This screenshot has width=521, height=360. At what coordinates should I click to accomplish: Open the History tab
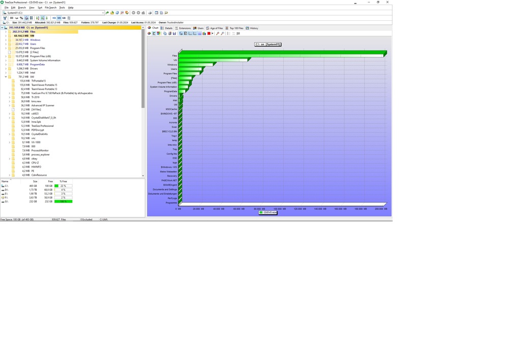click(x=252, y=28)
